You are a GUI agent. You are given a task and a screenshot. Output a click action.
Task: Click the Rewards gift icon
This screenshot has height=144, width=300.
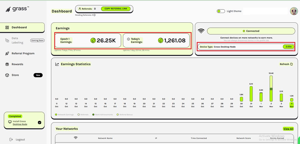tap(7, 64)
